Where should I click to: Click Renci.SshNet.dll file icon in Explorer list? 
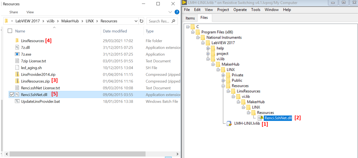[17, 94]
